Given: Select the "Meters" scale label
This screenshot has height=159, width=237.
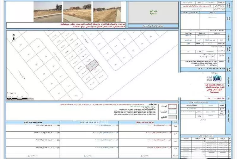Looking at the screenshot, I should click(31, 99).
